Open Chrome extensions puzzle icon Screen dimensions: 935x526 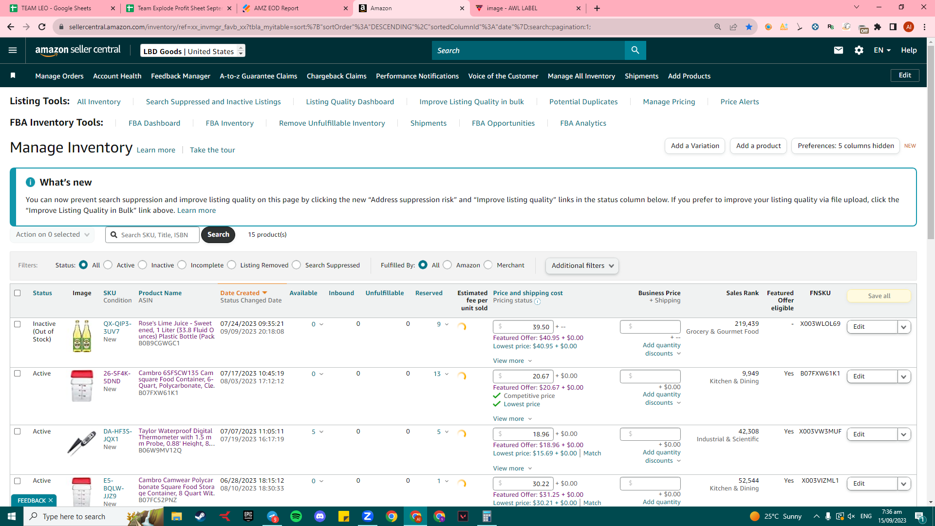[878, 27]
